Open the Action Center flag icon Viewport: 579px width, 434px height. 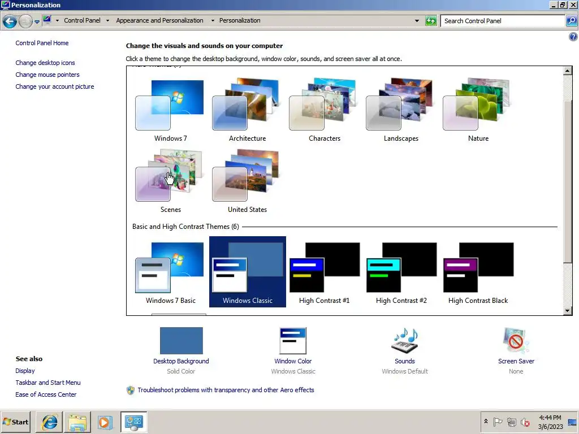(498, 422)
